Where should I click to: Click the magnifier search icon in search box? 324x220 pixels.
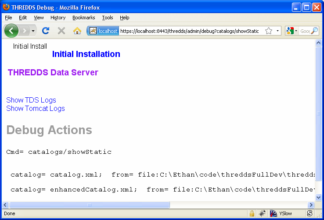click(x=314, y=31)
